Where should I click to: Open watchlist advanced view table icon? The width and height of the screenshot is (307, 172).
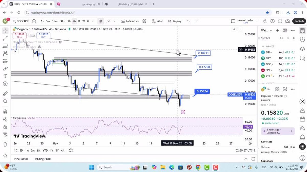click(285, 30)
